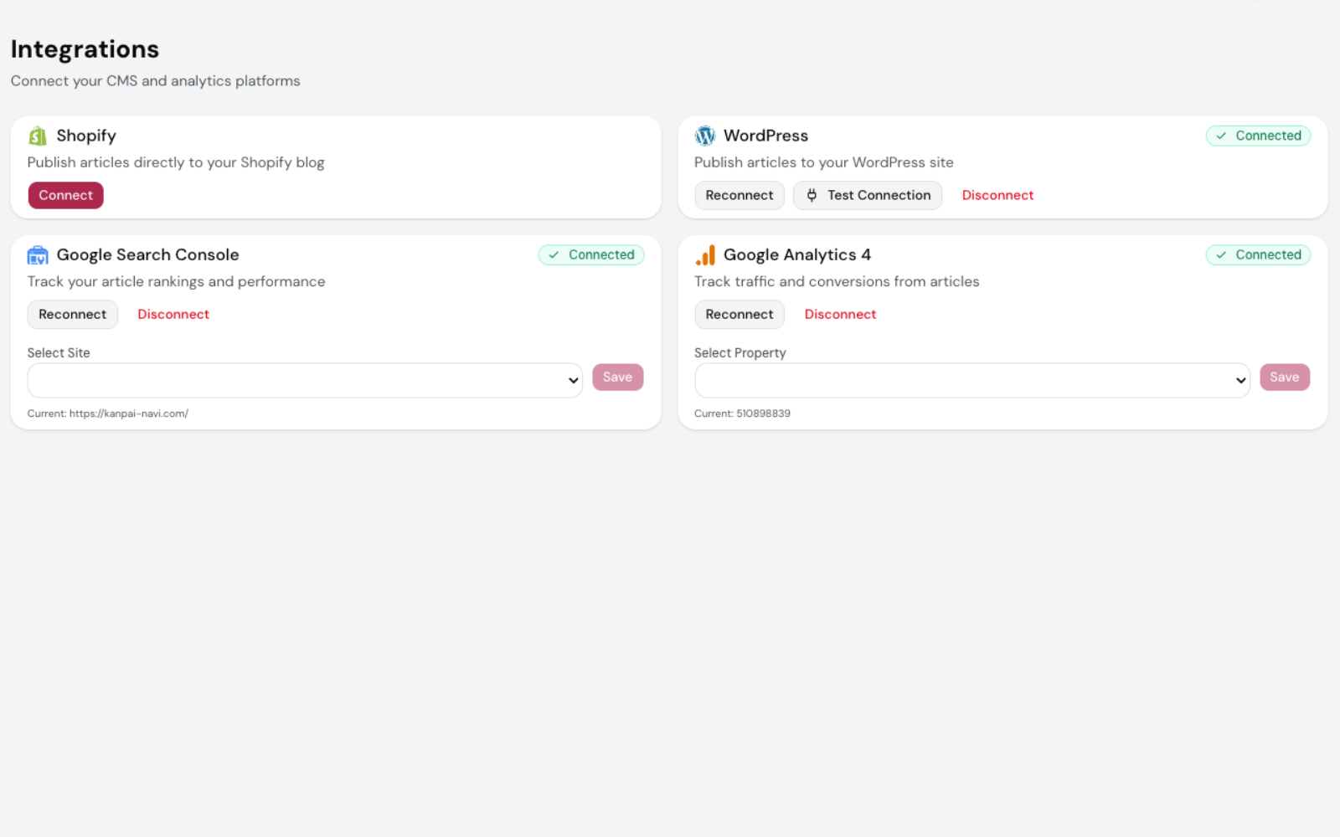The width and height of the screenshot is (1340, 837).
Task: Click the plug icon in Test Connection
Action: coord(812,195)
